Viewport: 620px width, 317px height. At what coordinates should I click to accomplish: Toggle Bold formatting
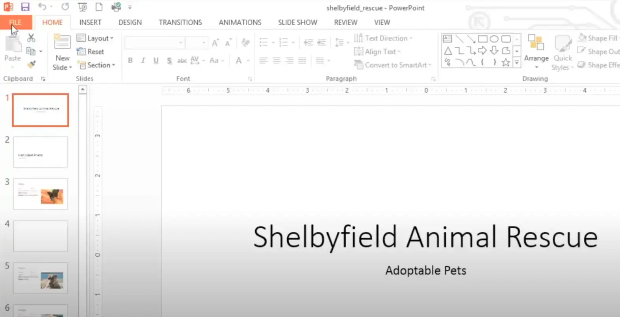pyautogui.click(x=130, y=60)
